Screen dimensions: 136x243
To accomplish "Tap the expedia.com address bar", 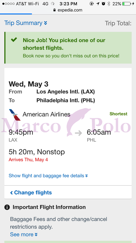I will 68,10.
